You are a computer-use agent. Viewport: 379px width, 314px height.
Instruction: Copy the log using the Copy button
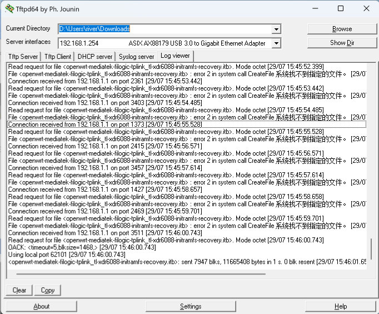click(47, 290)
